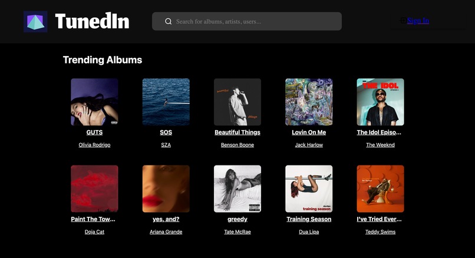The image size is (475, 258).
Task: Visit Teddy Swims artist page
Action: point(381,231)
